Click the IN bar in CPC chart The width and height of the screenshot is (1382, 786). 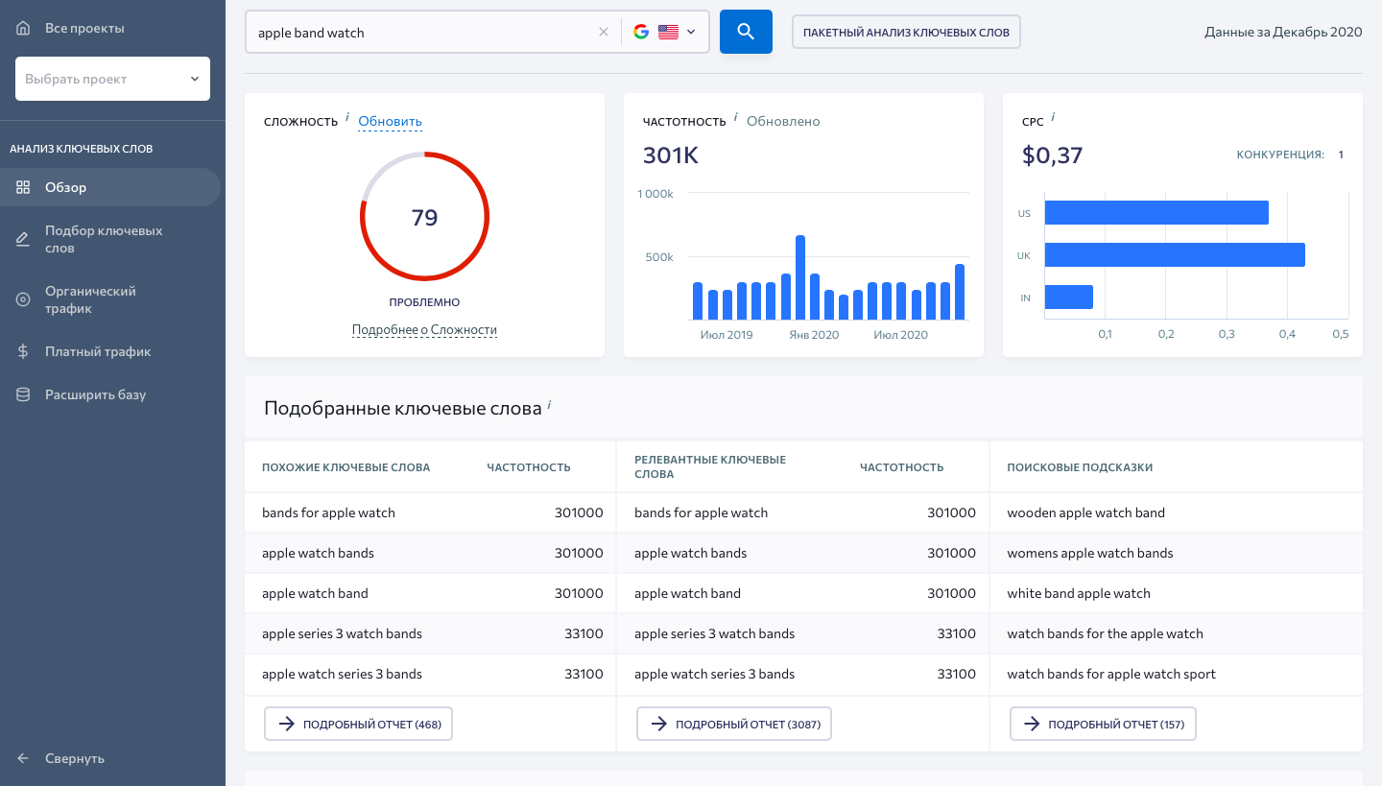tap(1069, 298)
